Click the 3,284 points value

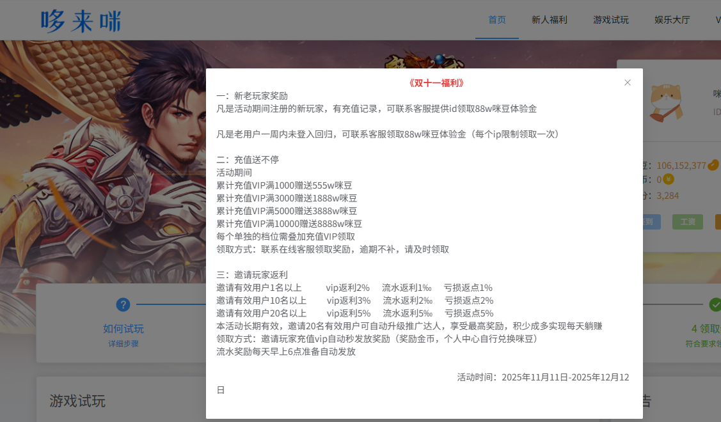click(667, 196)
